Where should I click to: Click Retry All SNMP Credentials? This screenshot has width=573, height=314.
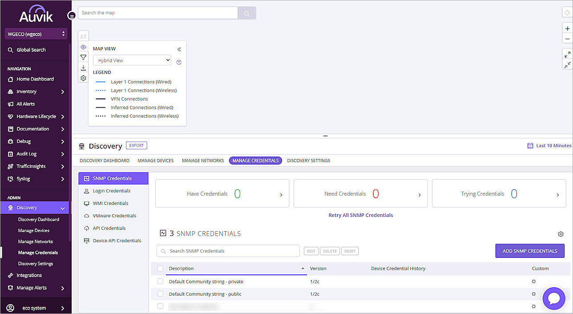click(360, 215)
